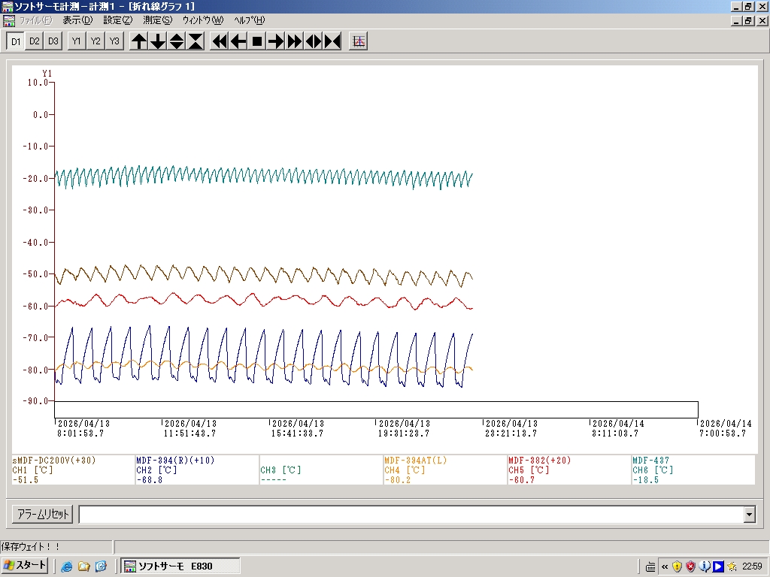
Task: Toggle the D1 data group button
Action: (x=16, y=41)
